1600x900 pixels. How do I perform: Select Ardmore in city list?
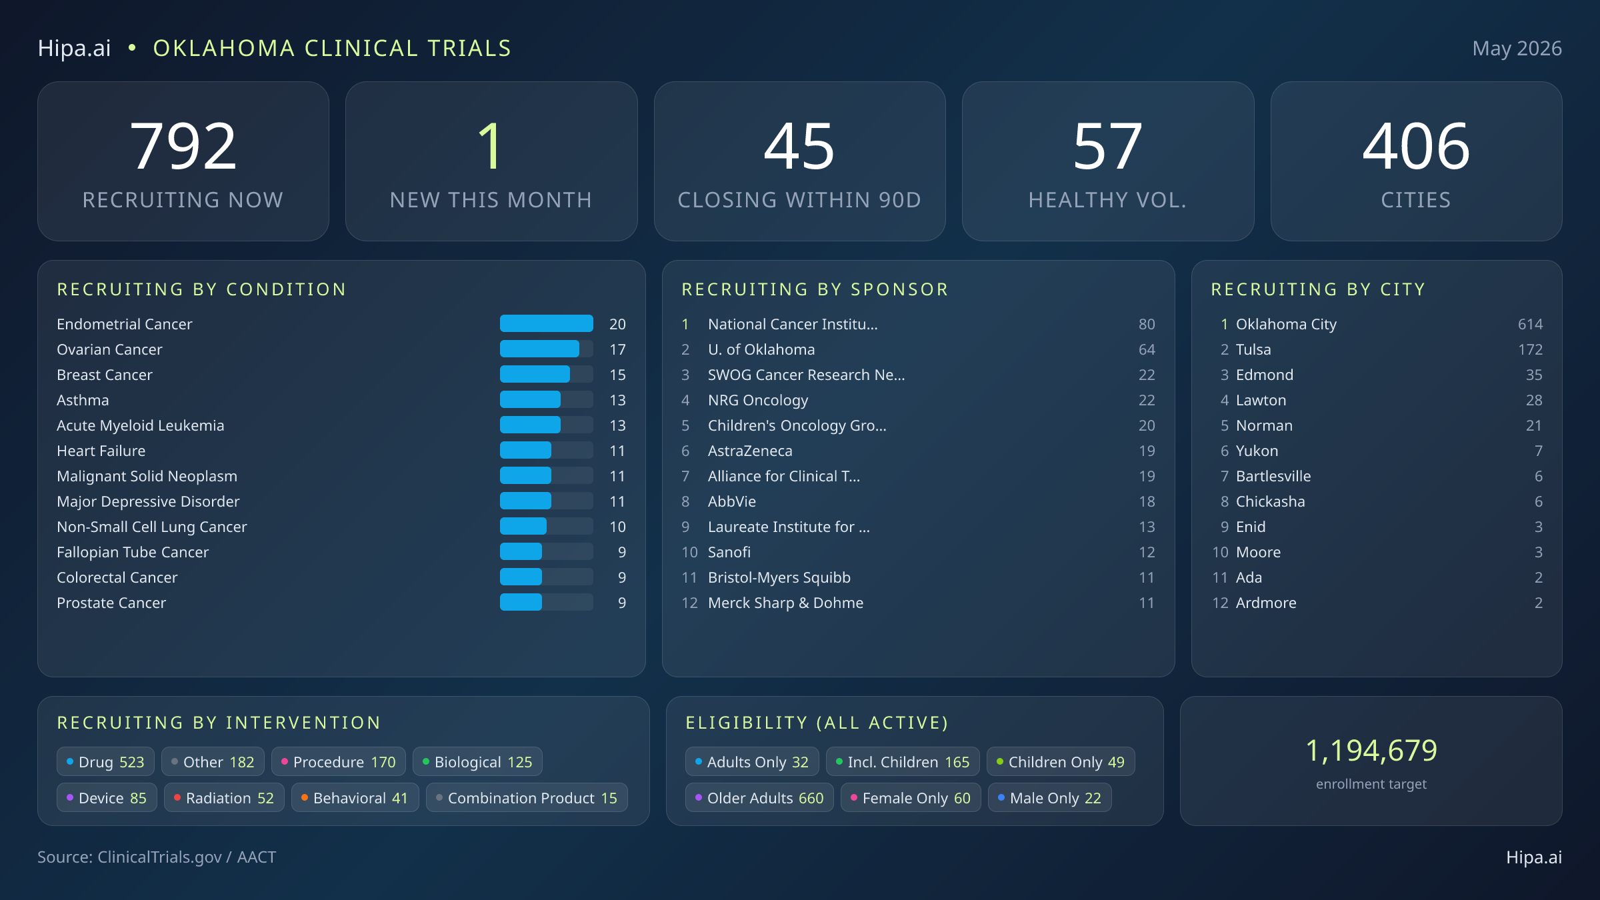[1377, 603]
